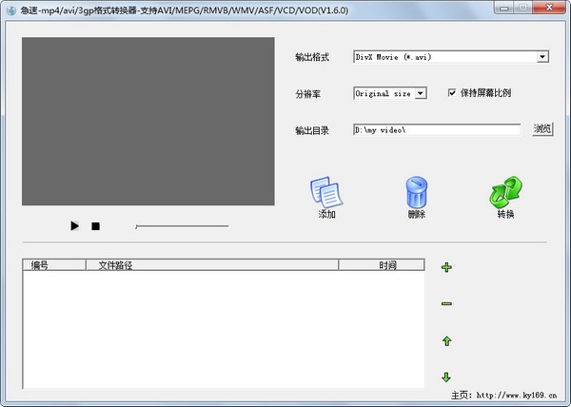Screen dimensions: 571x407
Task: Move item down with green down arrow
Action: click(x=446, y=378)
